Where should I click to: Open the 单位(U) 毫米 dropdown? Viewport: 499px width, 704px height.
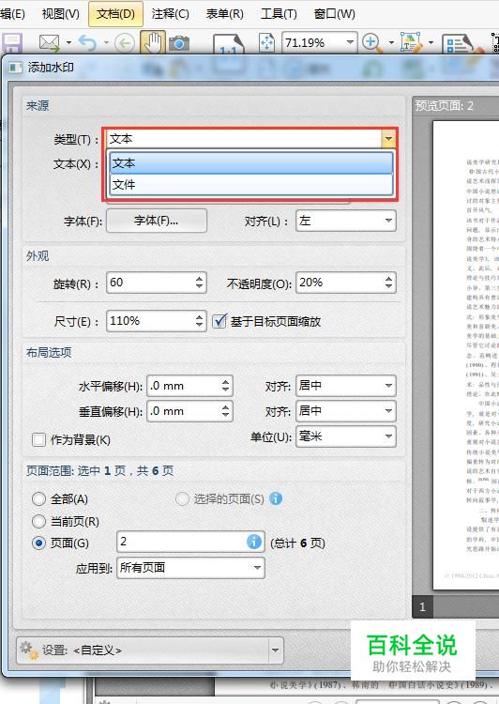(345, 436)
